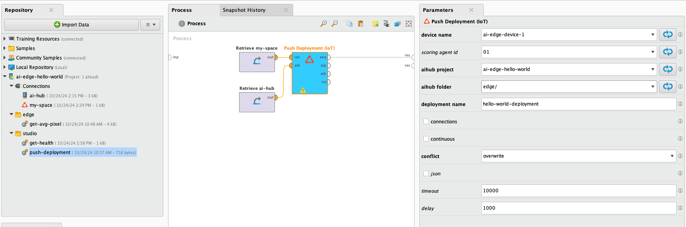
Task: Click warning icon on Push Deployment operator
Action: coord(303,90)
